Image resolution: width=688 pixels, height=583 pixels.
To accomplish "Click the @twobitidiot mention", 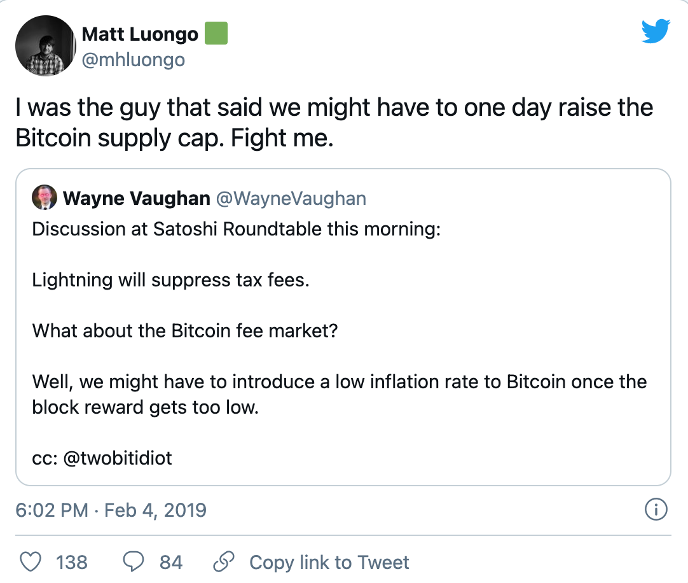I will [x=118, y=458].
